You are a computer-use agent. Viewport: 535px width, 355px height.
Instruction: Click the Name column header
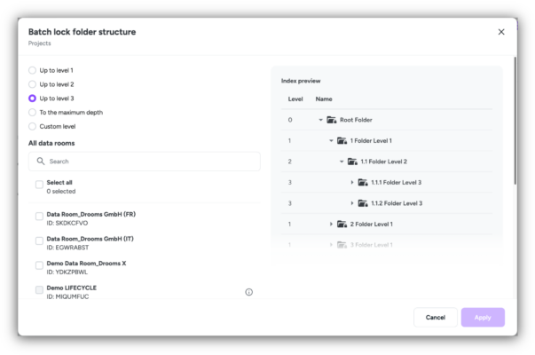click(324, 99)
